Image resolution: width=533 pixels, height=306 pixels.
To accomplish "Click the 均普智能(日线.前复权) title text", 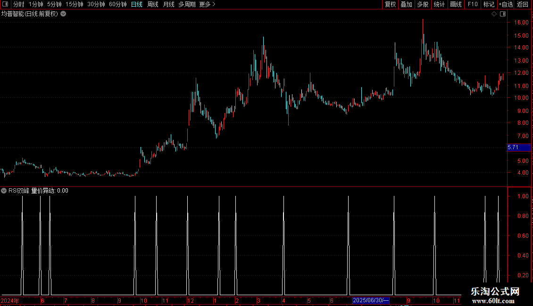I will pyautogui.click(x=30, y=14).
